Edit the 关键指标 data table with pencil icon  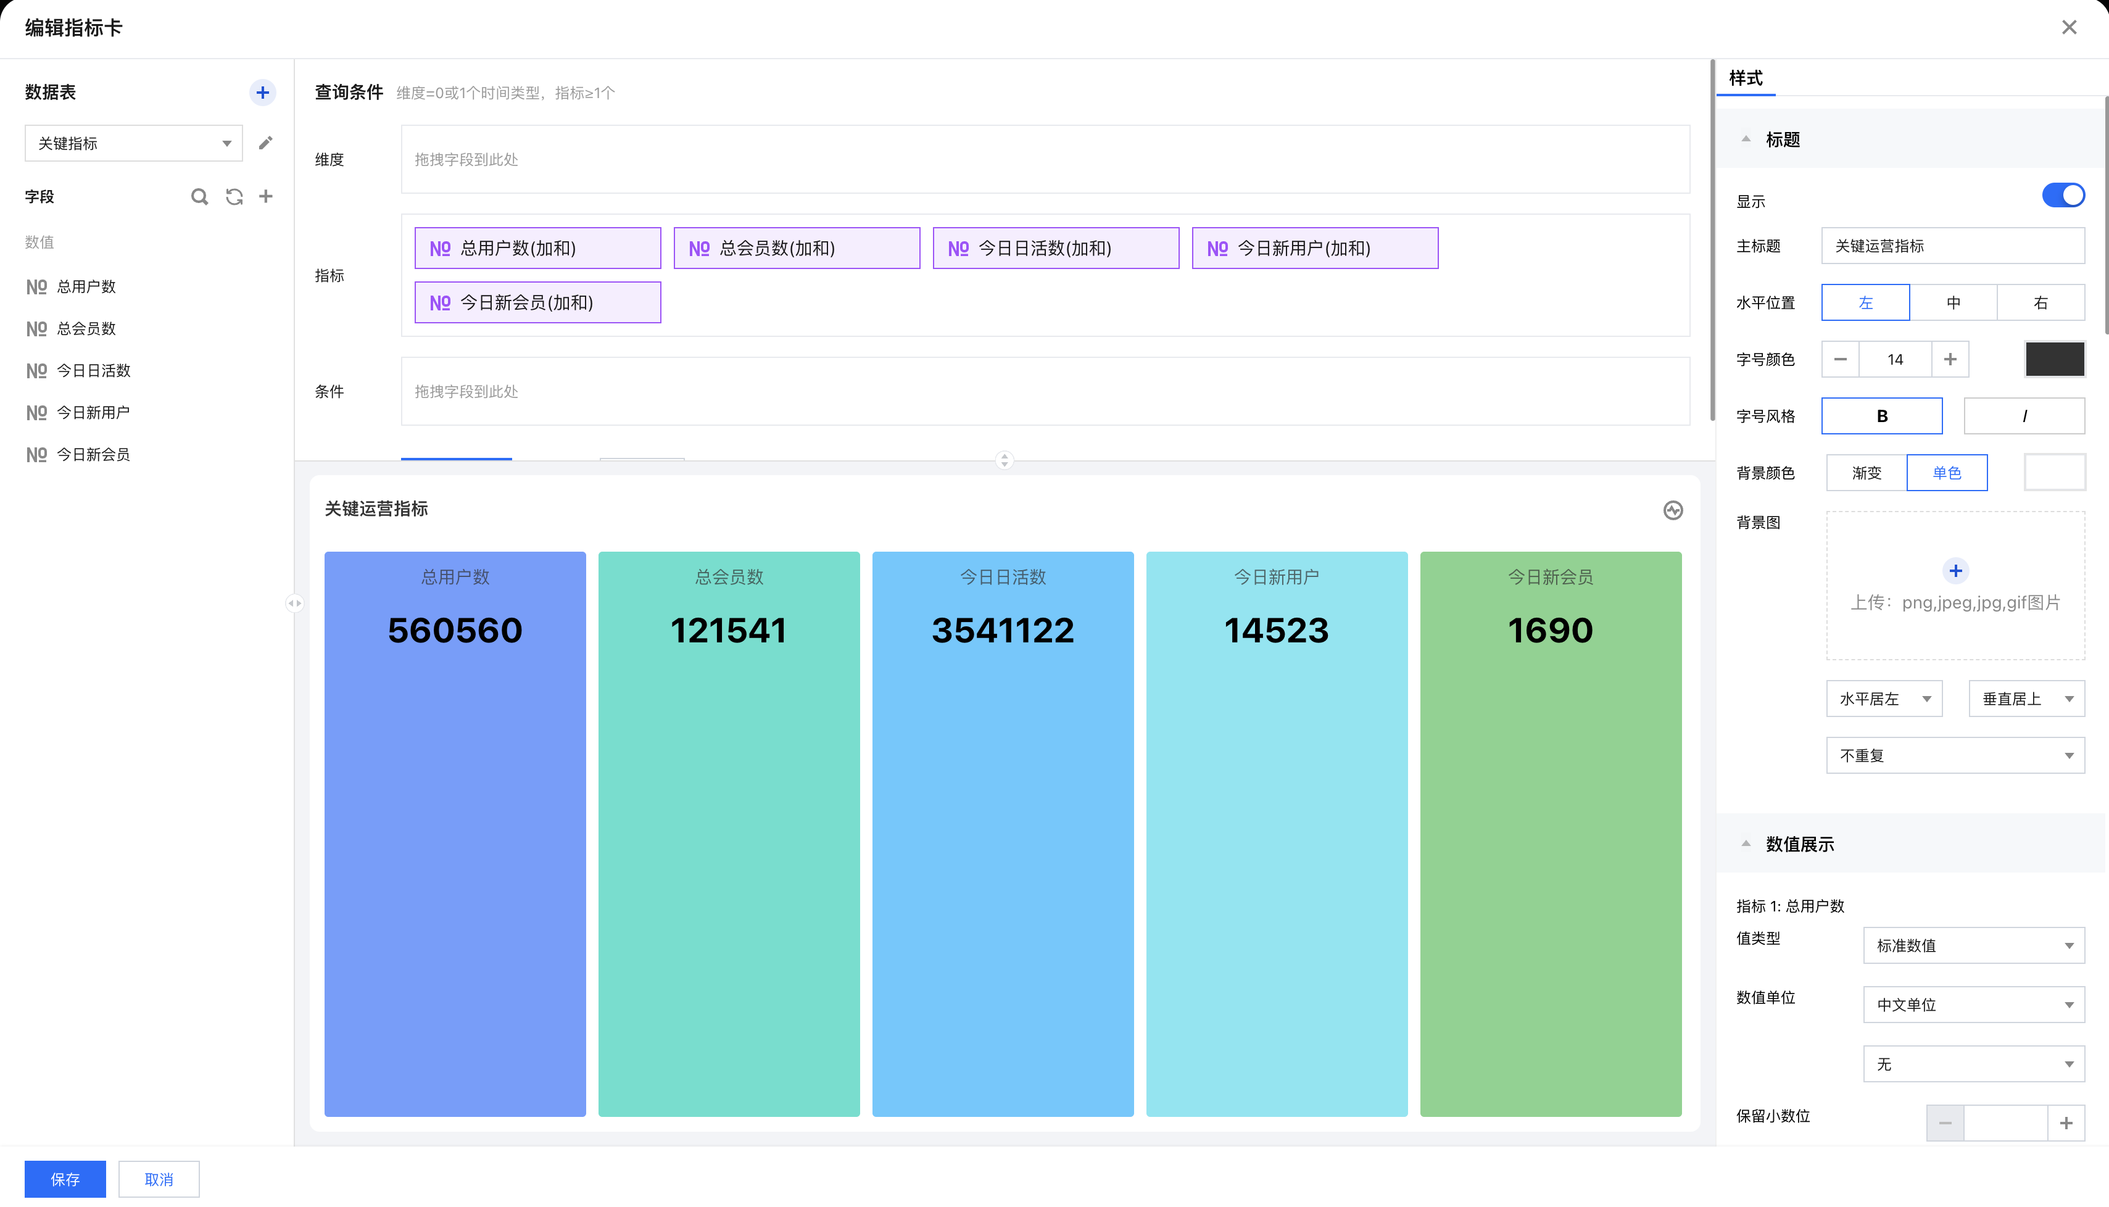pos(265,143)
